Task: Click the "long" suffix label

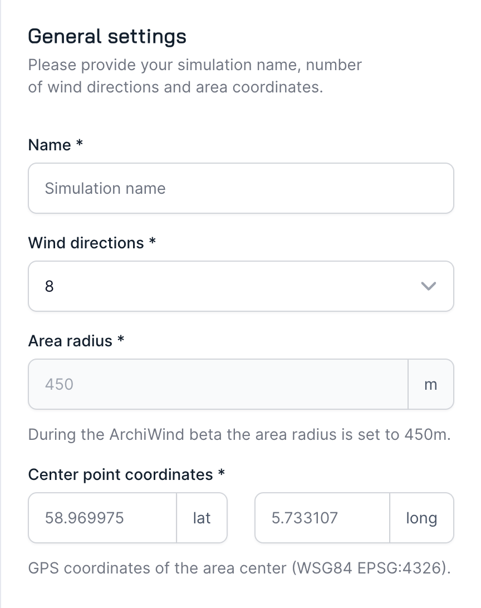Action: tap(421, 518)
